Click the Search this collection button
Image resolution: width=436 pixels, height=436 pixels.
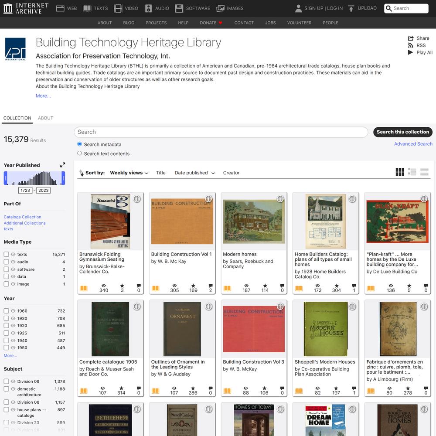click(403, 132)
